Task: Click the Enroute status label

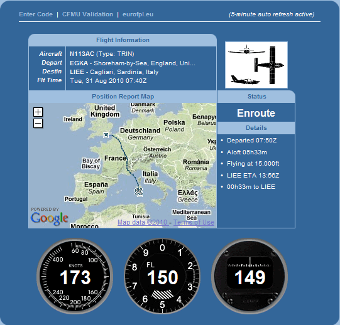Action: click(x=256, y=113)
